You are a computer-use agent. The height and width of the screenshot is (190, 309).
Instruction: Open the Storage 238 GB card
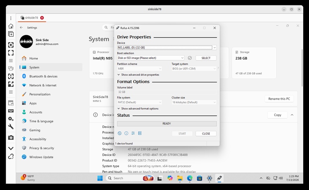254,63
